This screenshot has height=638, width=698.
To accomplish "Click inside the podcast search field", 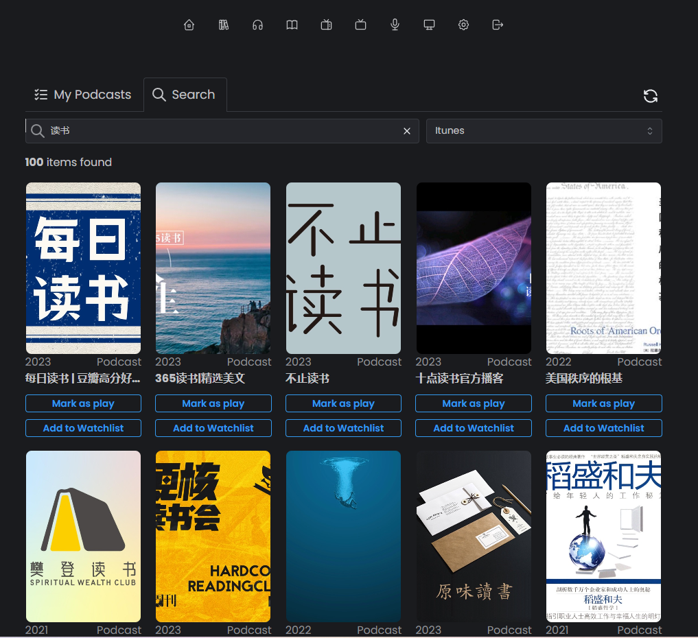I will [220, 131].
